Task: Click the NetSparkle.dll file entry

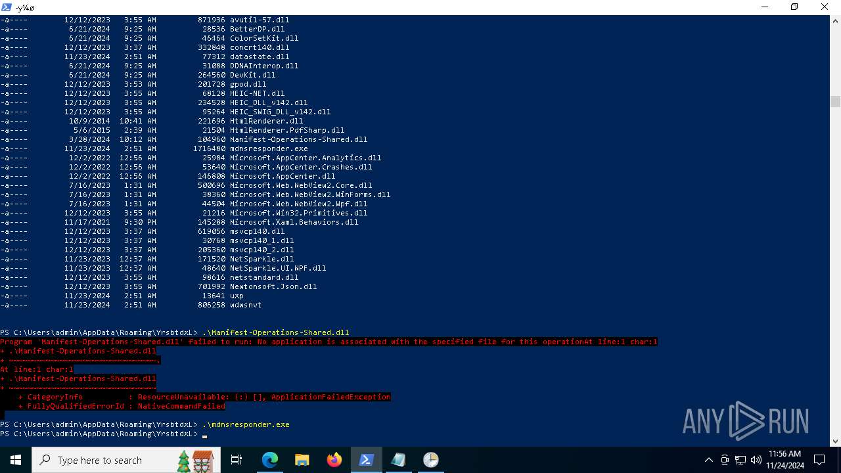Action: pos(262,259)
